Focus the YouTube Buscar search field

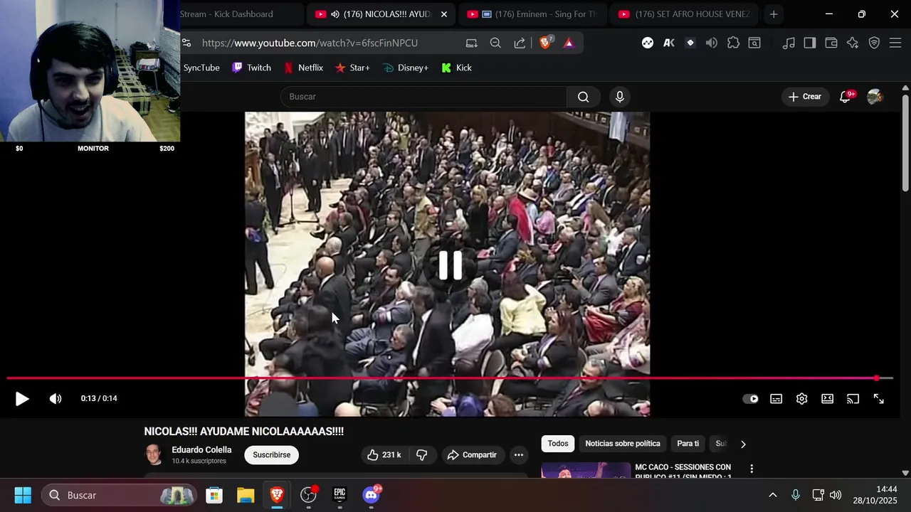[x=423, y=97]
